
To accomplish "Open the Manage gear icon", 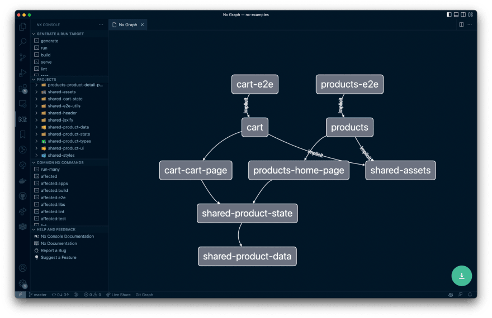I will (x=23, y=283).
